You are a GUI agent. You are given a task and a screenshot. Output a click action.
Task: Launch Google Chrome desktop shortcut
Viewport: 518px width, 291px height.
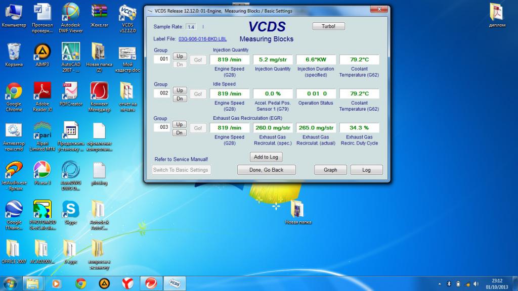(x=14, y=97)
